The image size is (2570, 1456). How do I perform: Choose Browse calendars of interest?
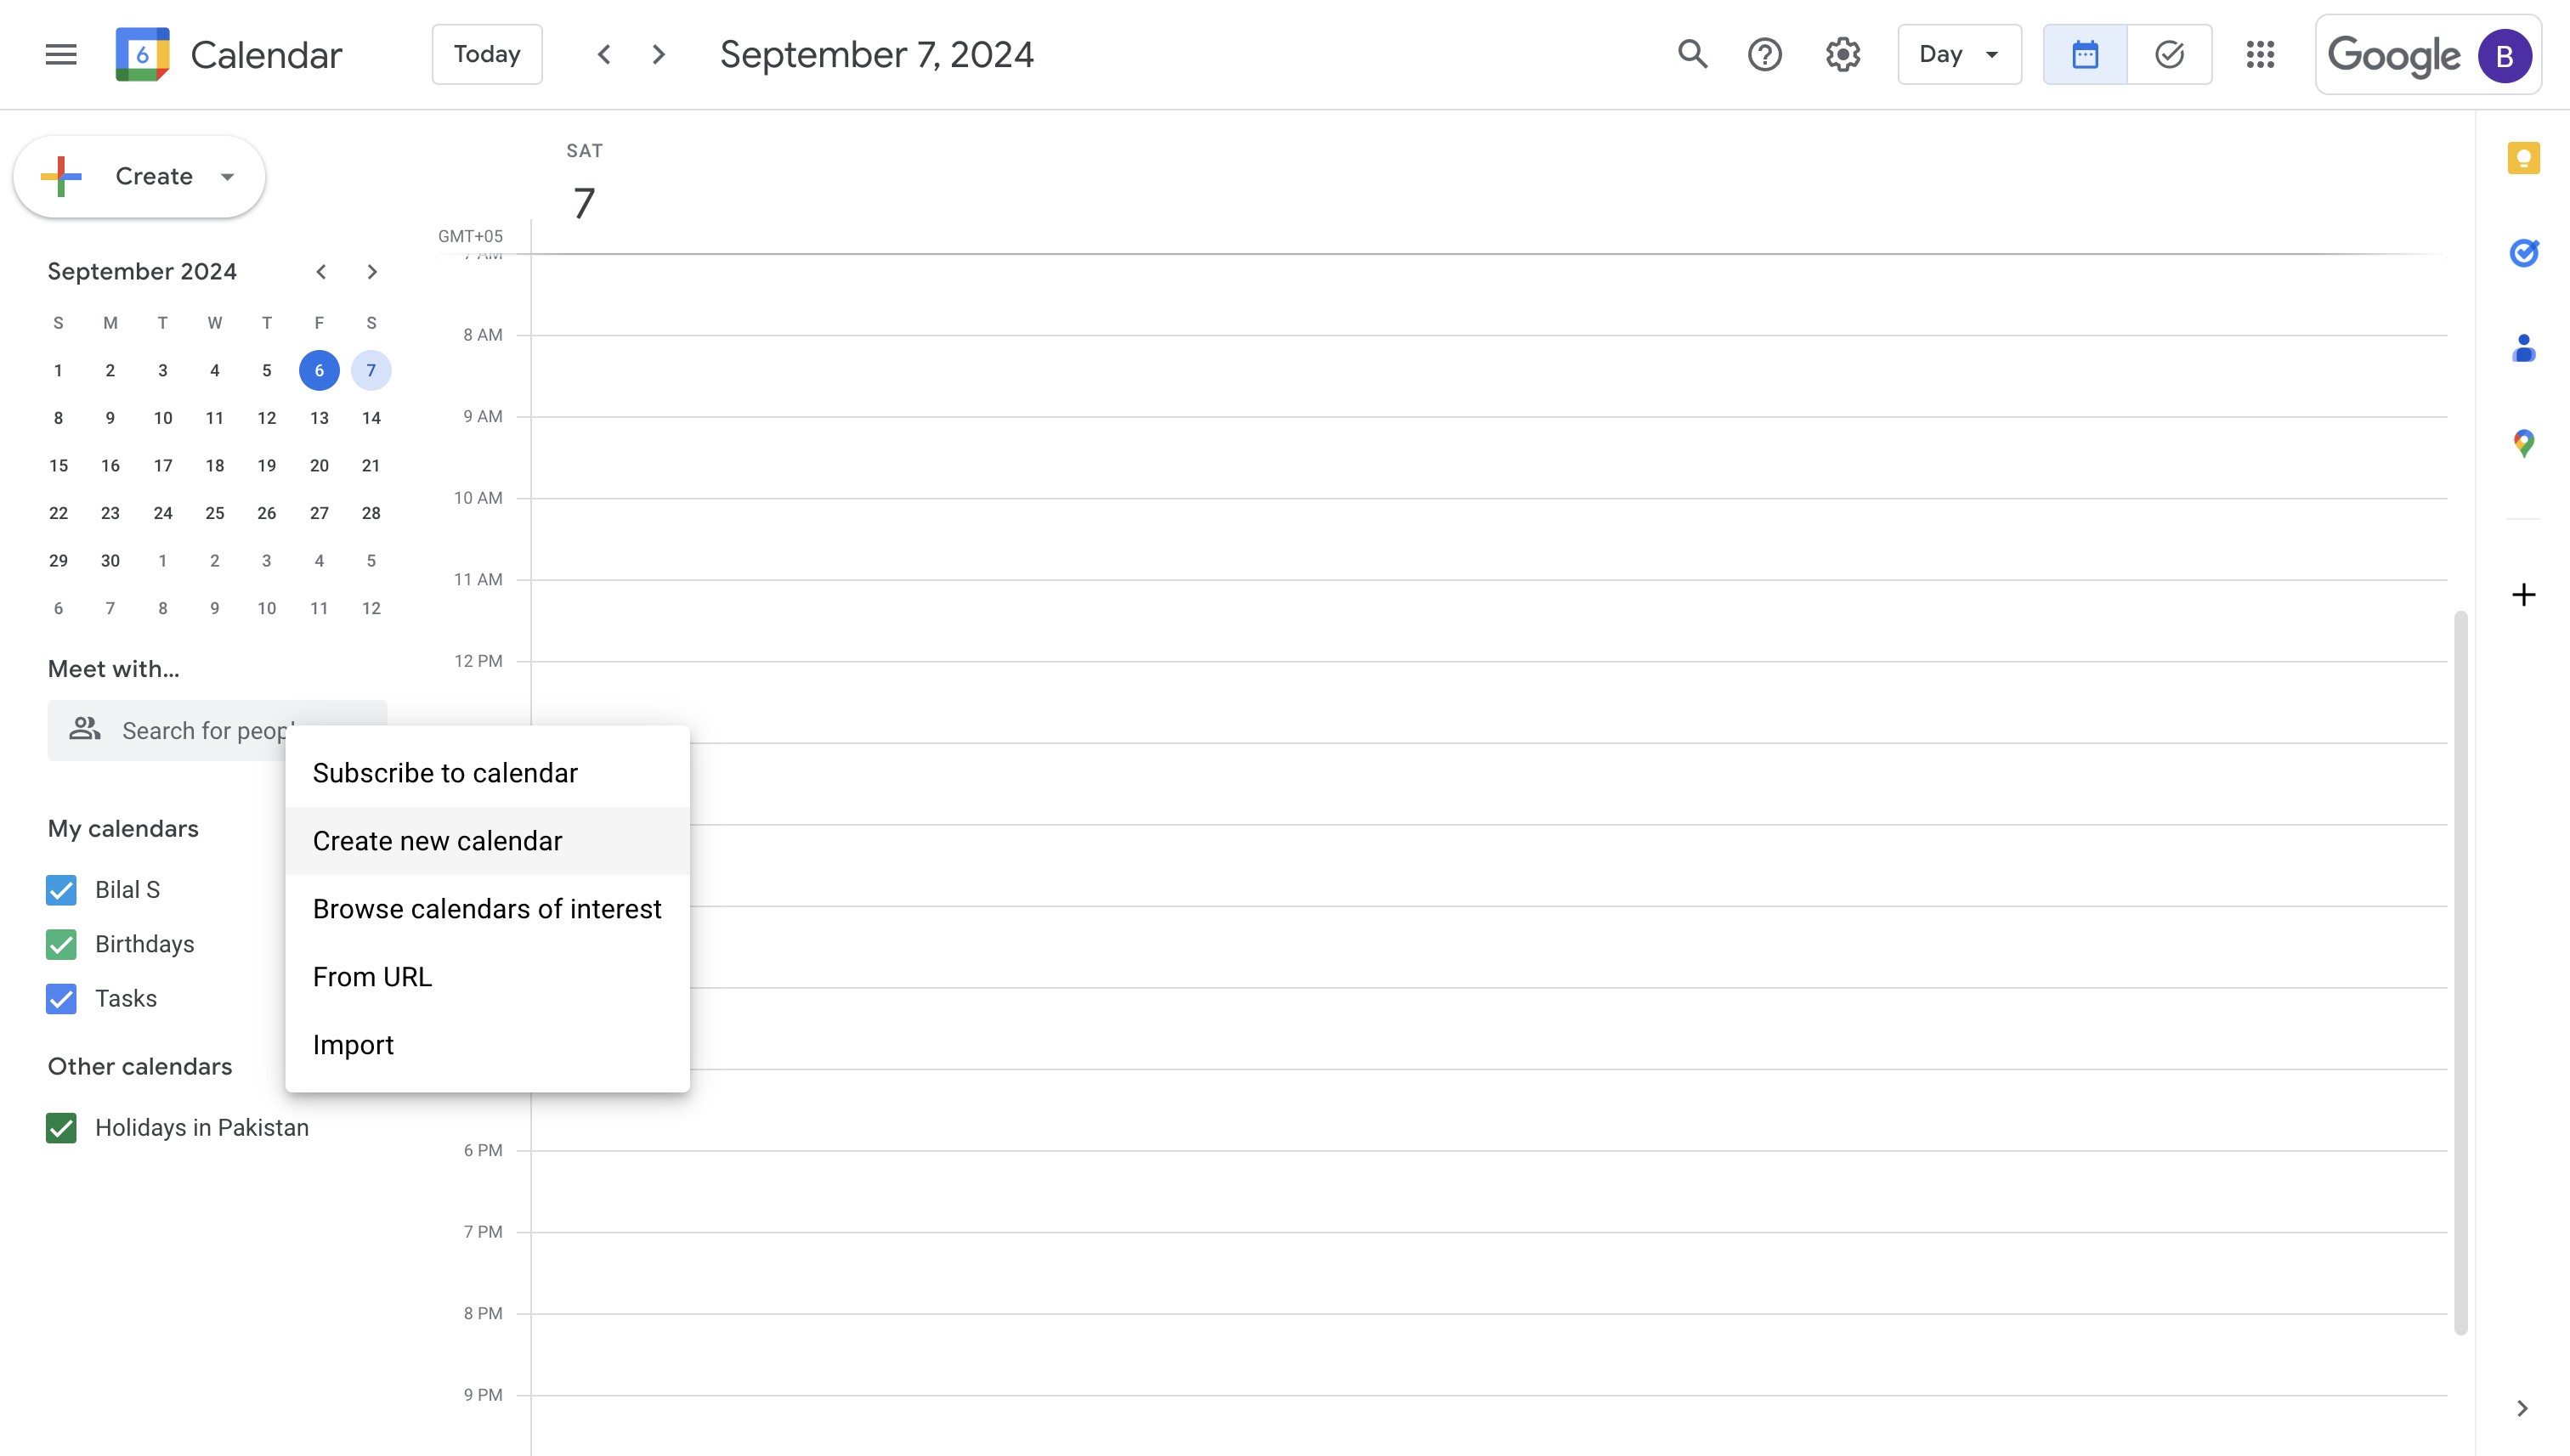[486, 909]
